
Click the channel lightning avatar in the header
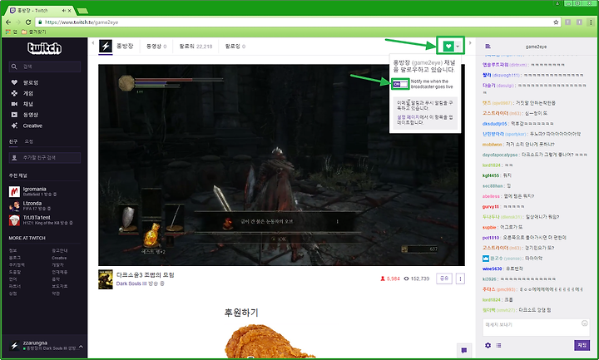click(106, 47)
